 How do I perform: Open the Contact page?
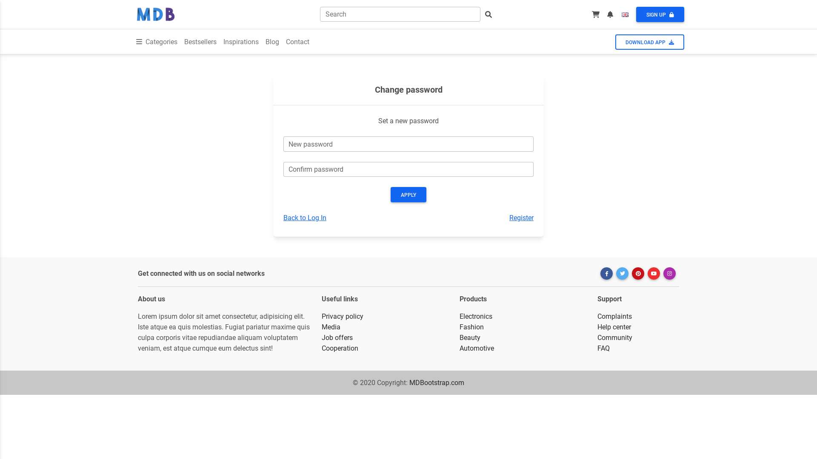point(297,42)
